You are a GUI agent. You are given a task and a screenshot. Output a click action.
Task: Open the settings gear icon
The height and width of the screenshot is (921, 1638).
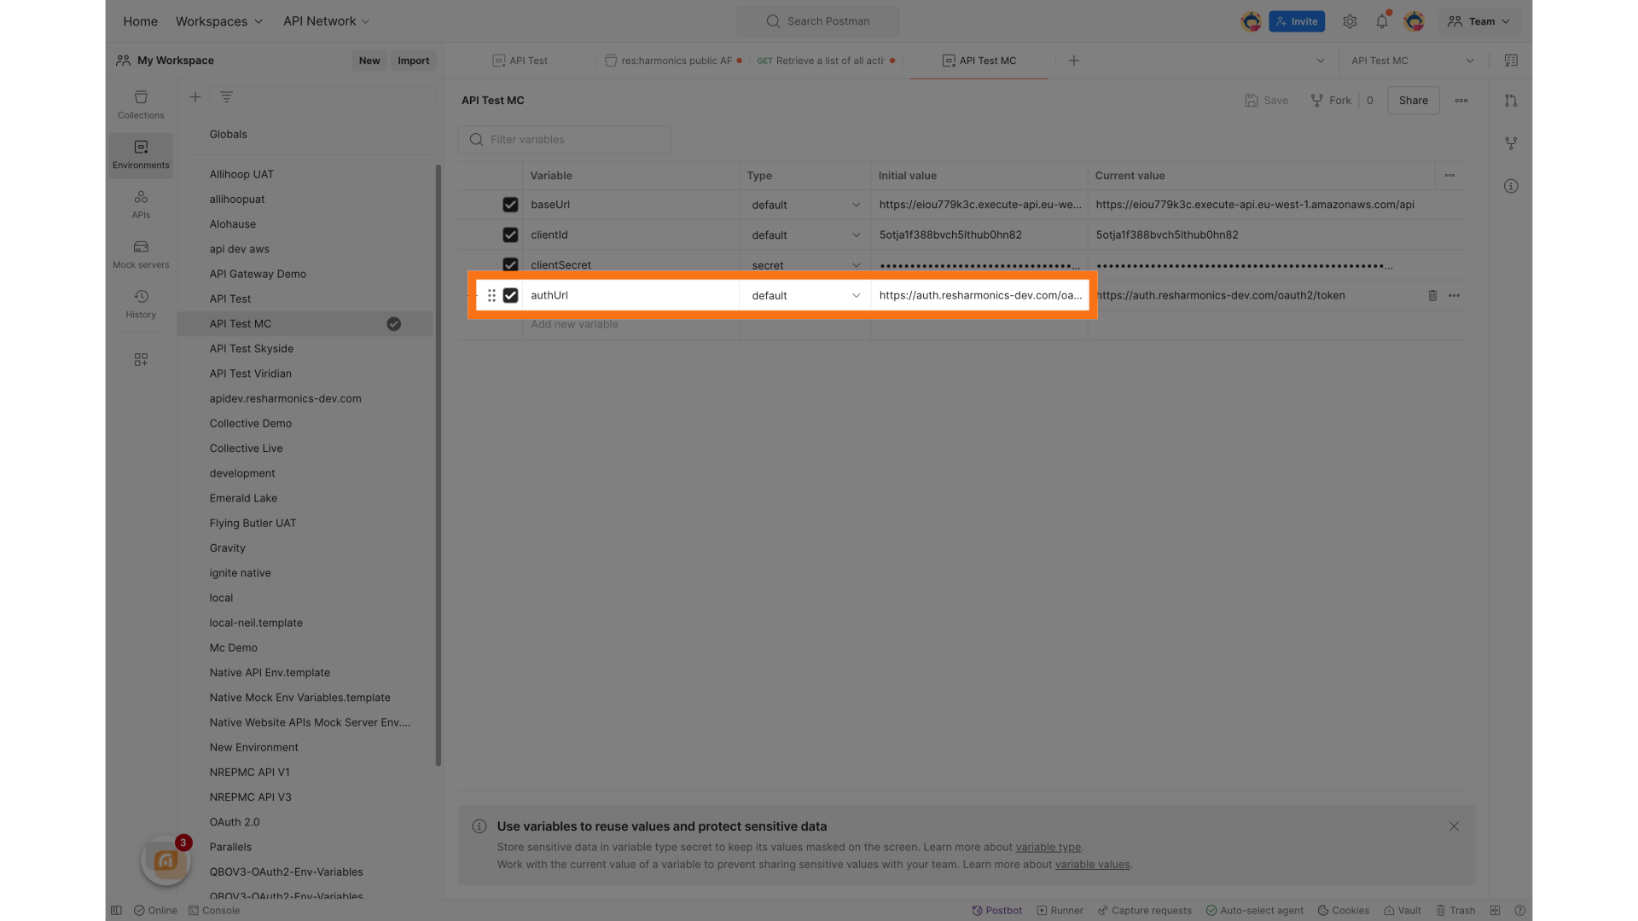pos(1350,21)
